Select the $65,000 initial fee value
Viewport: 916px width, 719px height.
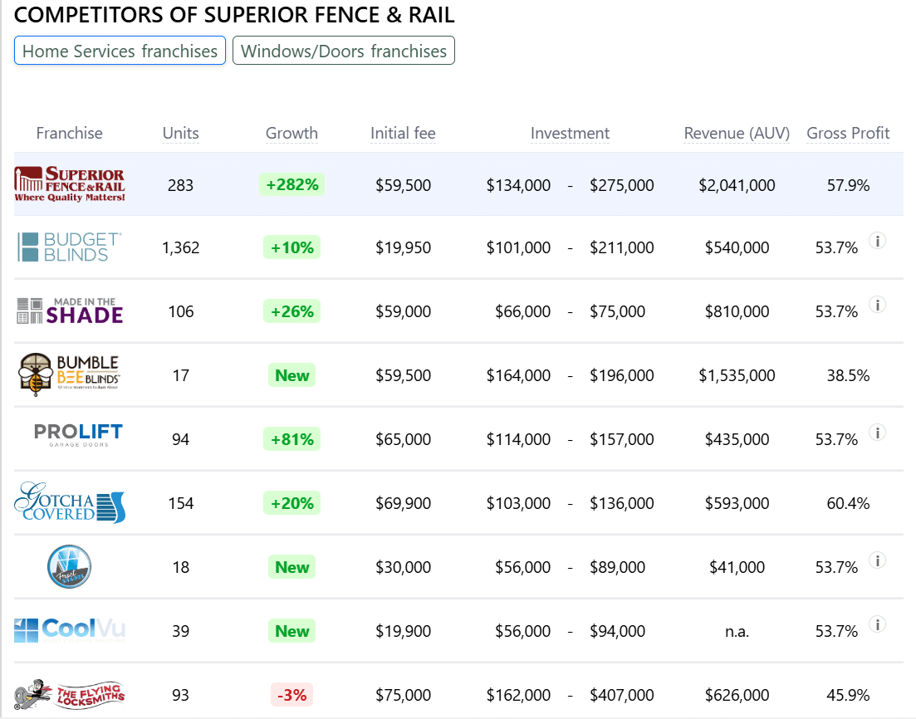(403, 439)
